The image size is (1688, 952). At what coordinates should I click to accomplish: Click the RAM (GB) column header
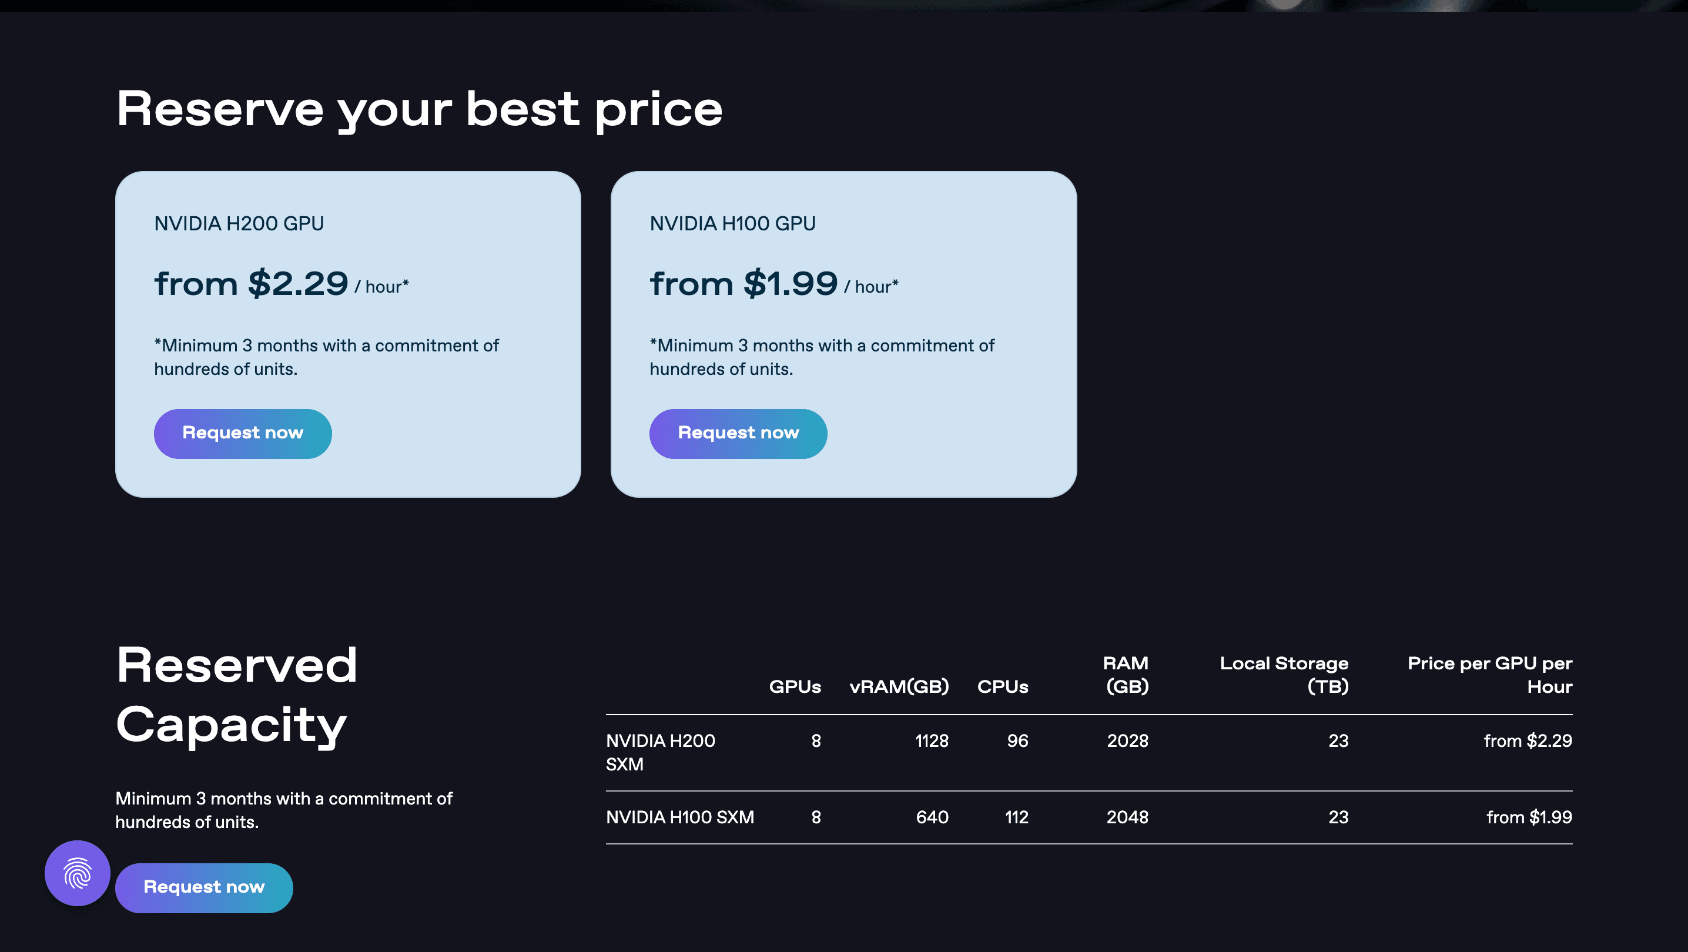(x=1126, y=674)
